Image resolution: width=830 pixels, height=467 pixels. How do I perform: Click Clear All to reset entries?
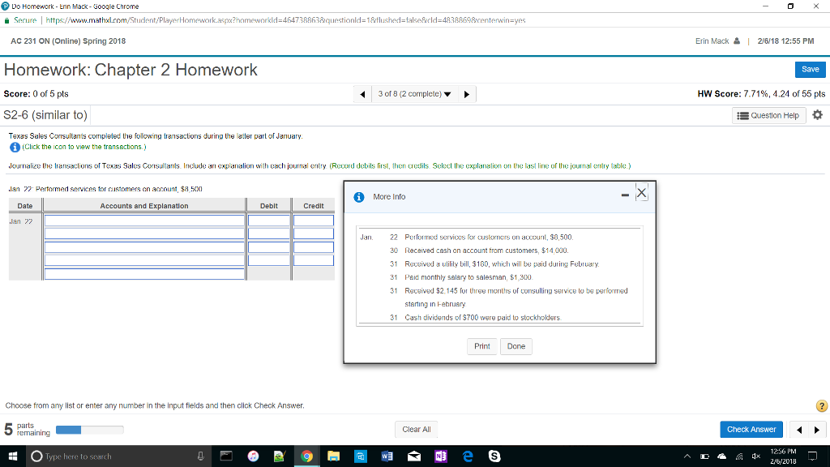pos(416,429)
